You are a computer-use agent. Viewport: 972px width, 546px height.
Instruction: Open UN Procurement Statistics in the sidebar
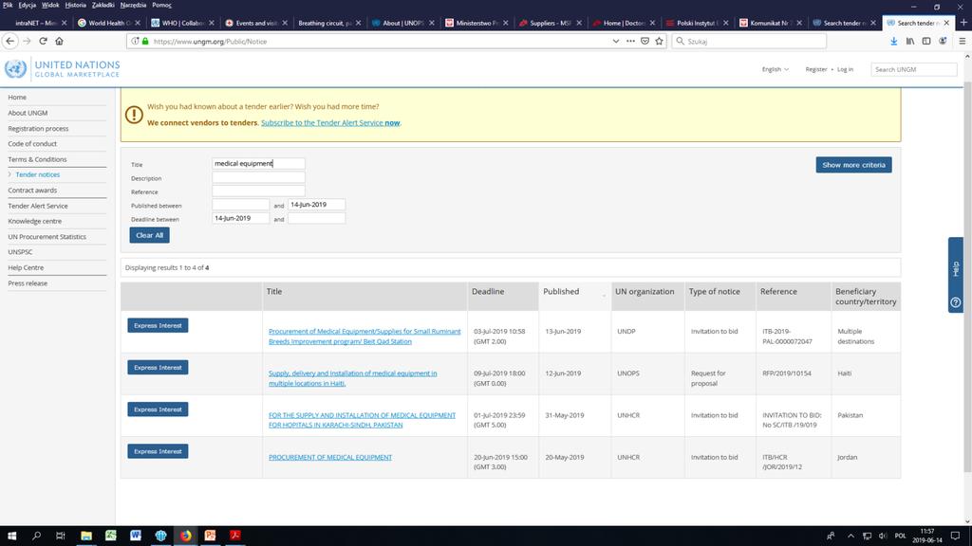pyautogui.click(x=47, y=236)
